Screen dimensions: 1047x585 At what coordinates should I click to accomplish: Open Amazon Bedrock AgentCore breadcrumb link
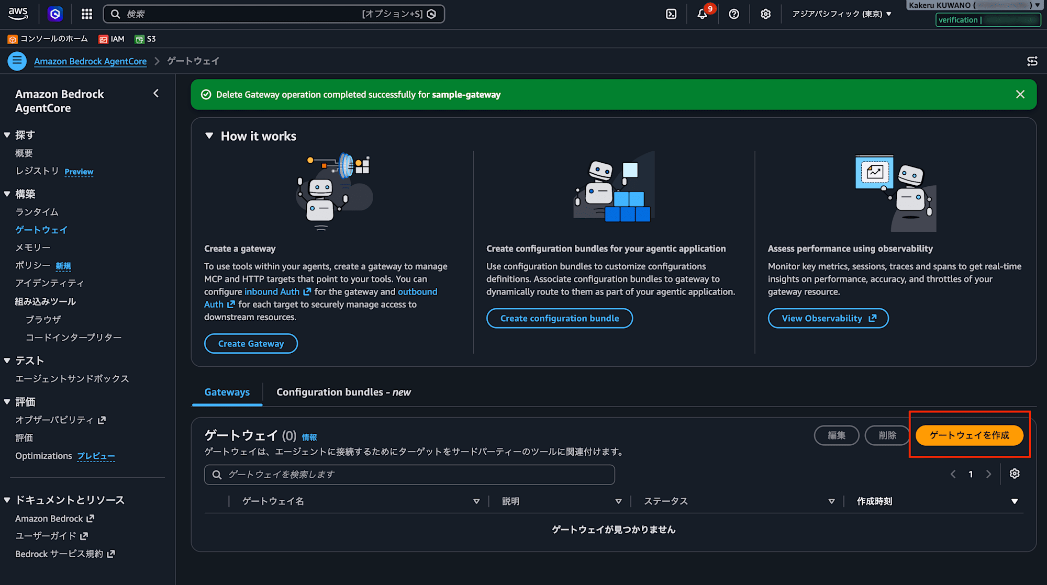(91, 61)
